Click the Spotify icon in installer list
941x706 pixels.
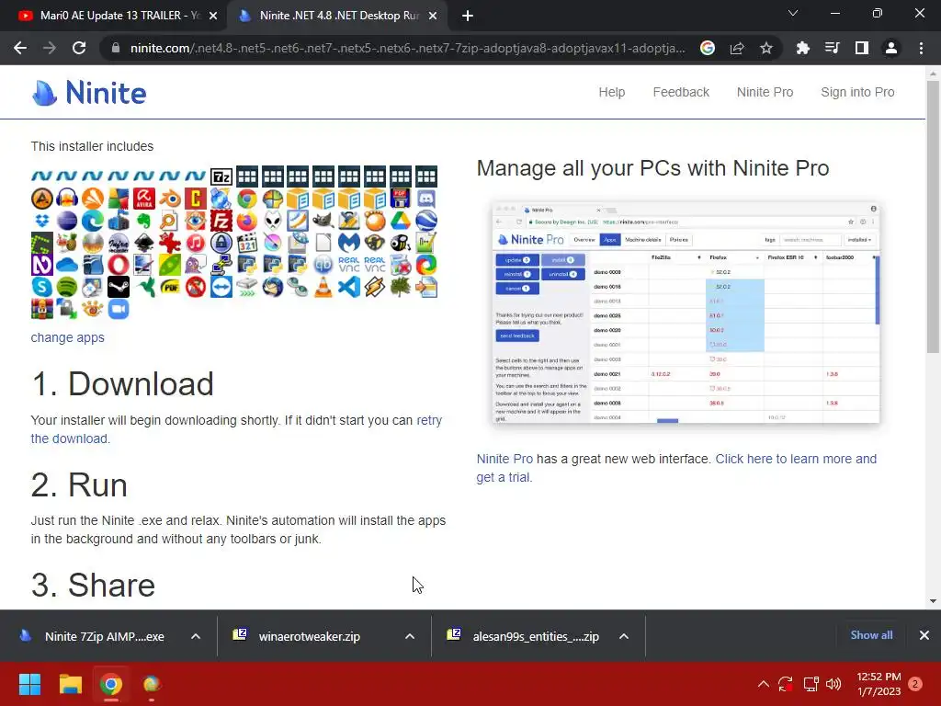tap(67, 287)
